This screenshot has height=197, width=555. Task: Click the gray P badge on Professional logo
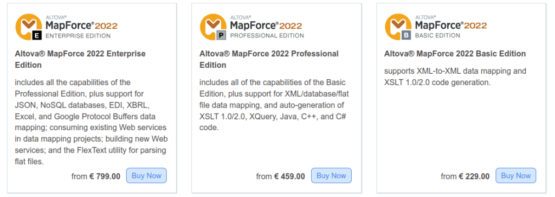[222, 35]
